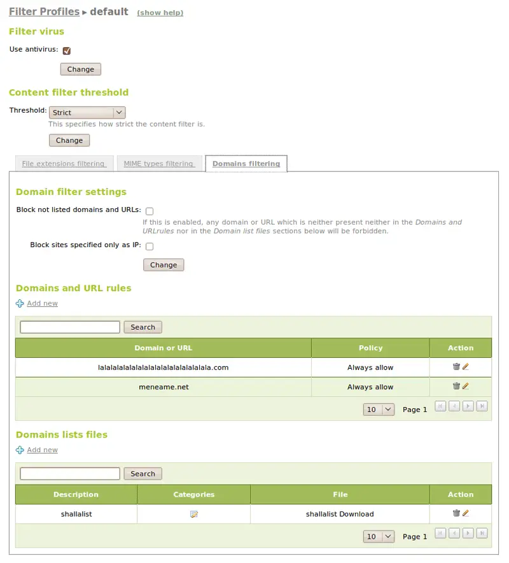Switch to MIME types filtering tab
The width and height of the screenshot is (509, 563).
[x=158, y=164]
